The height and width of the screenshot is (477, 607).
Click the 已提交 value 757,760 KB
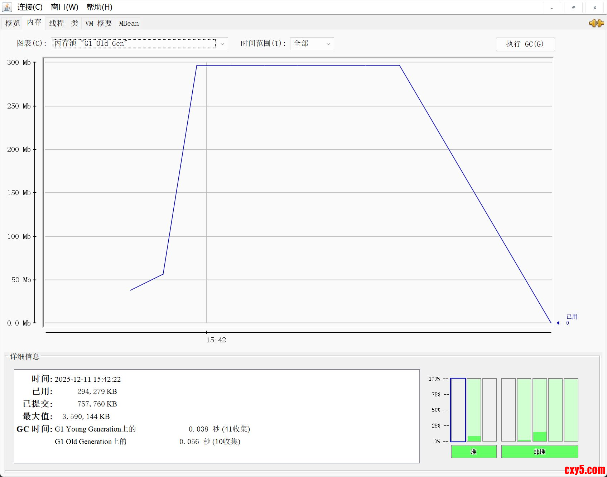[97, 404]
